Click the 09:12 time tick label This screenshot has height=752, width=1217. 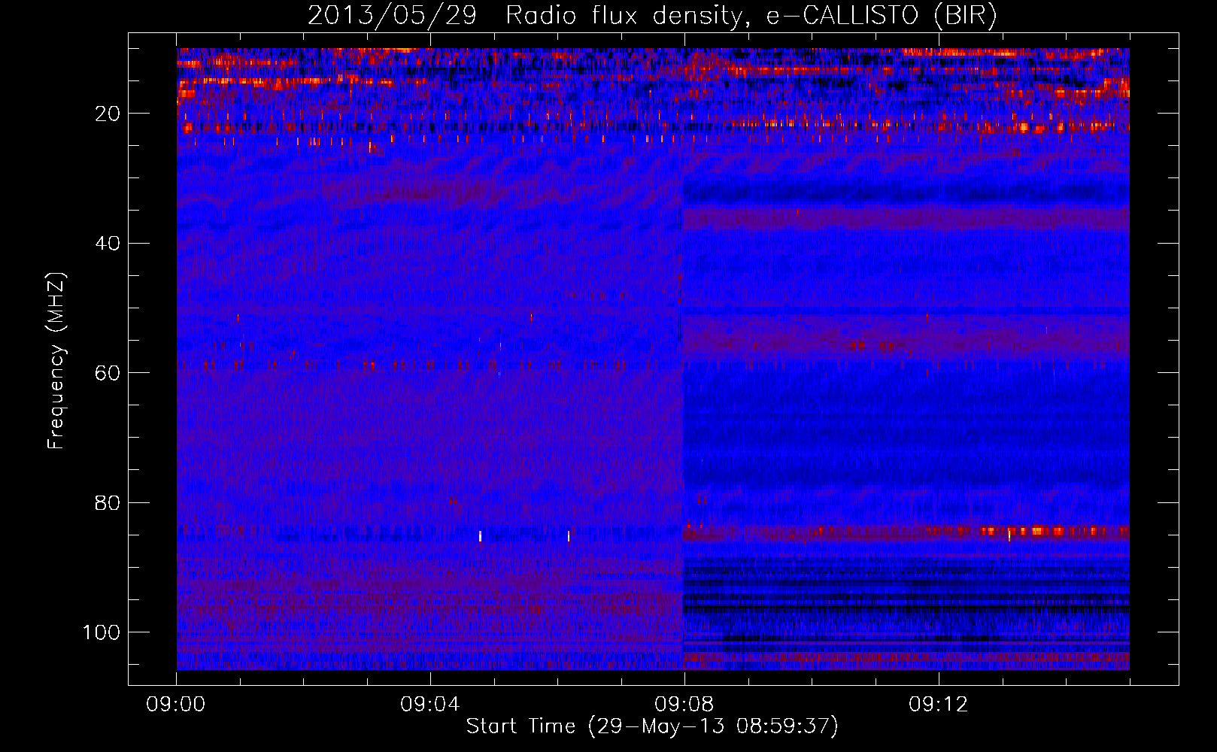(x=939, y=705)
